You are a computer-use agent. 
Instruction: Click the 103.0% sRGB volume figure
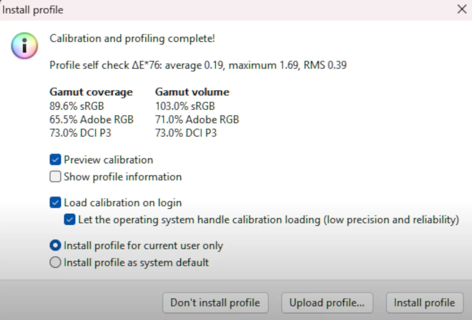pyautogui.click(x=185, y=106)
